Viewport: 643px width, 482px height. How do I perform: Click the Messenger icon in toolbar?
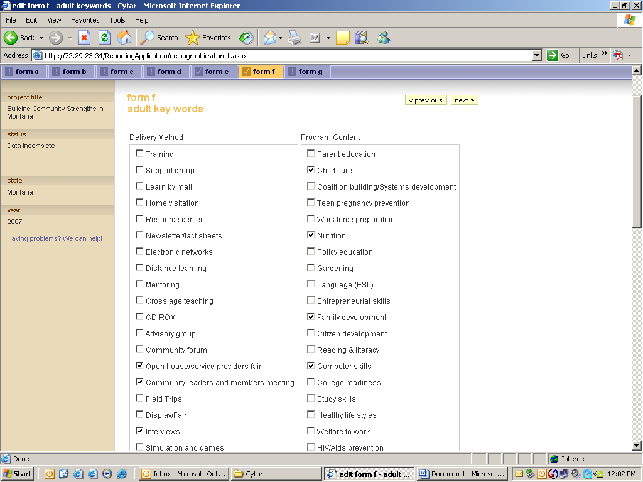383,38
